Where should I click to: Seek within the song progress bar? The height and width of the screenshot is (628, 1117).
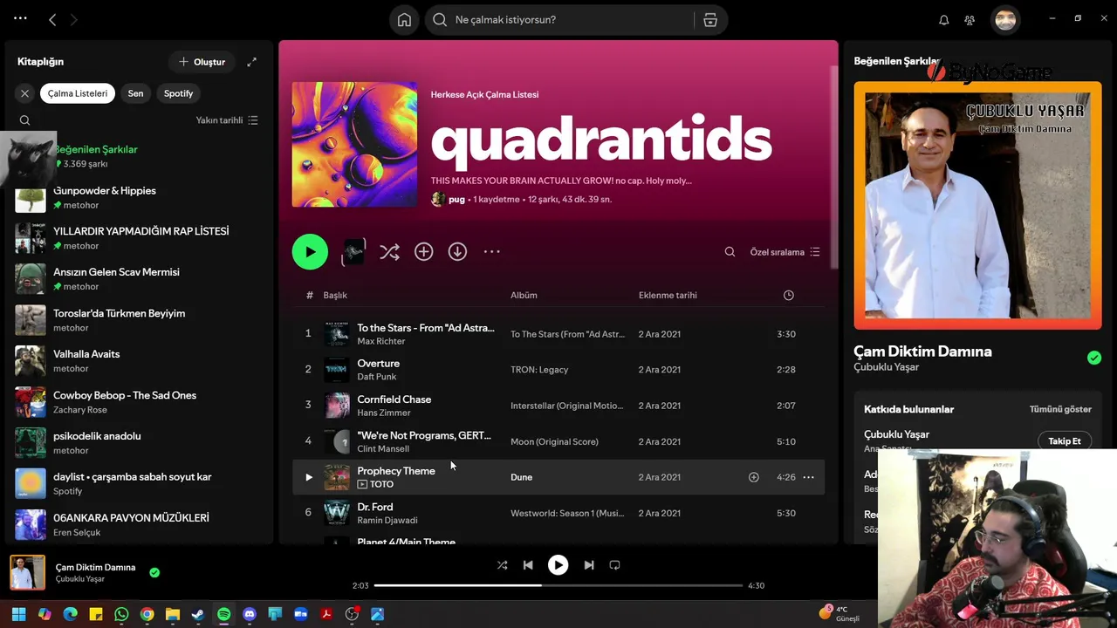point(558,585)
